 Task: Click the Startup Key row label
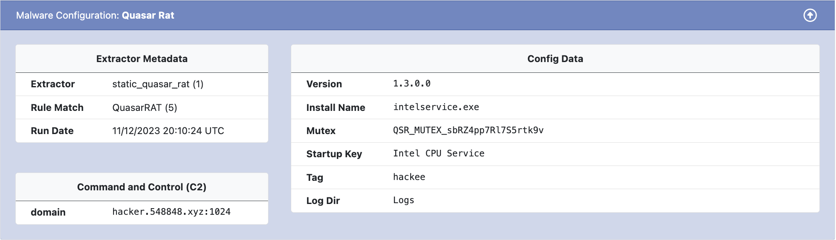coord(334,154)
